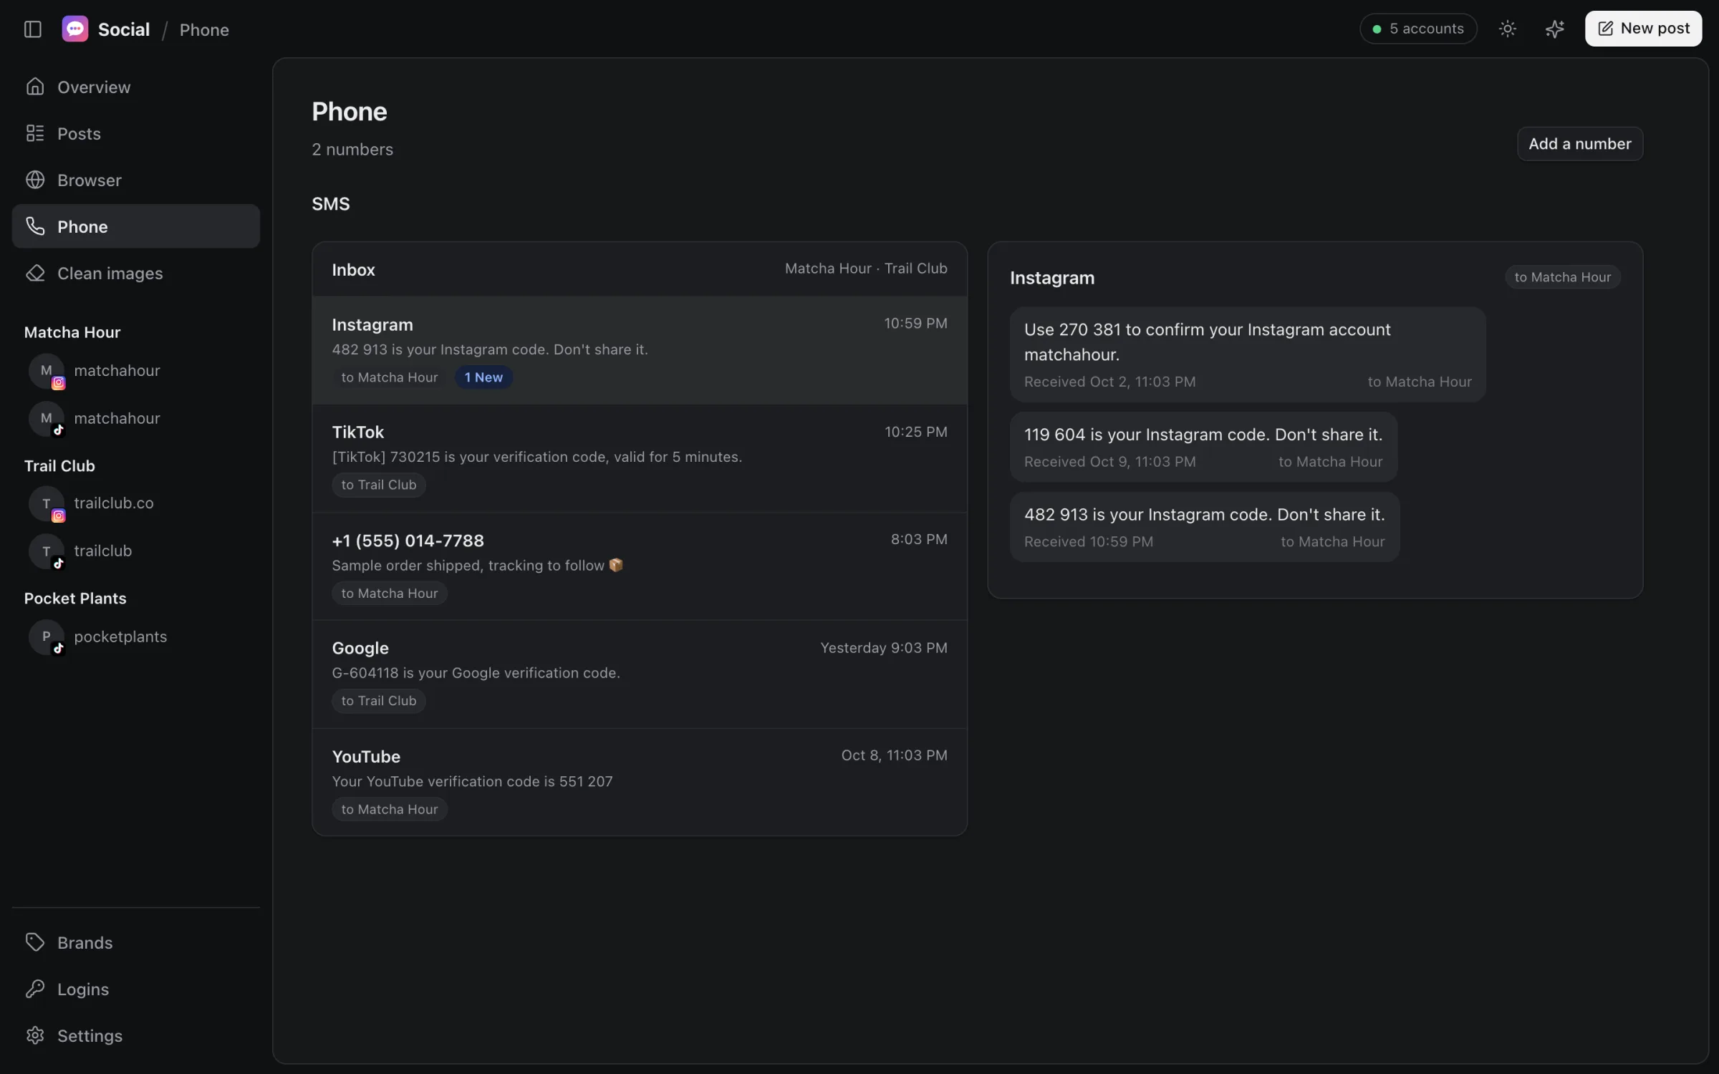This screenshot has width=1719, height=1074.
Task: Click the Phone breadcrumb in header
Action: (x=204, y=29)
